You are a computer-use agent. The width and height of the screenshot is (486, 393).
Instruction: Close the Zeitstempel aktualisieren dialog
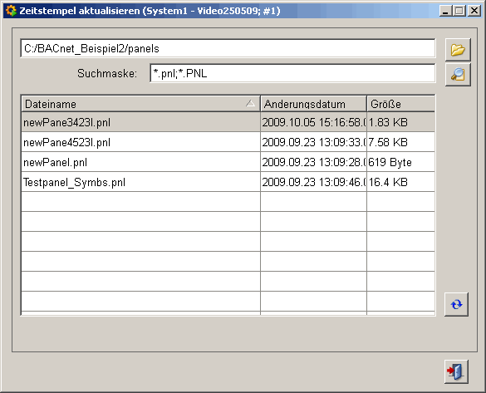pyautogui.click(x=474, y=11)
